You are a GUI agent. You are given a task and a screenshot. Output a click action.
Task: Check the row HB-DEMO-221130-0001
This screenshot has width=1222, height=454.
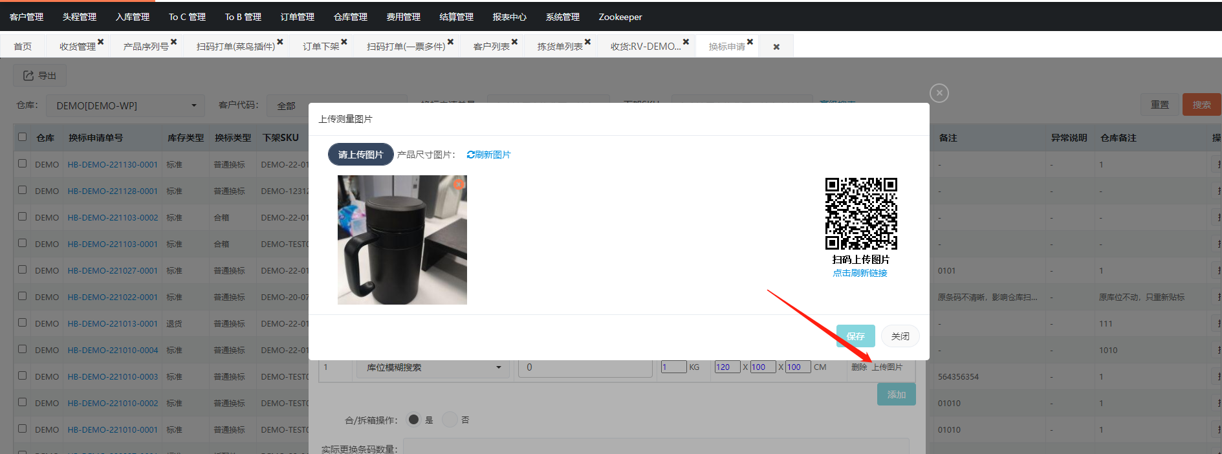23,164
